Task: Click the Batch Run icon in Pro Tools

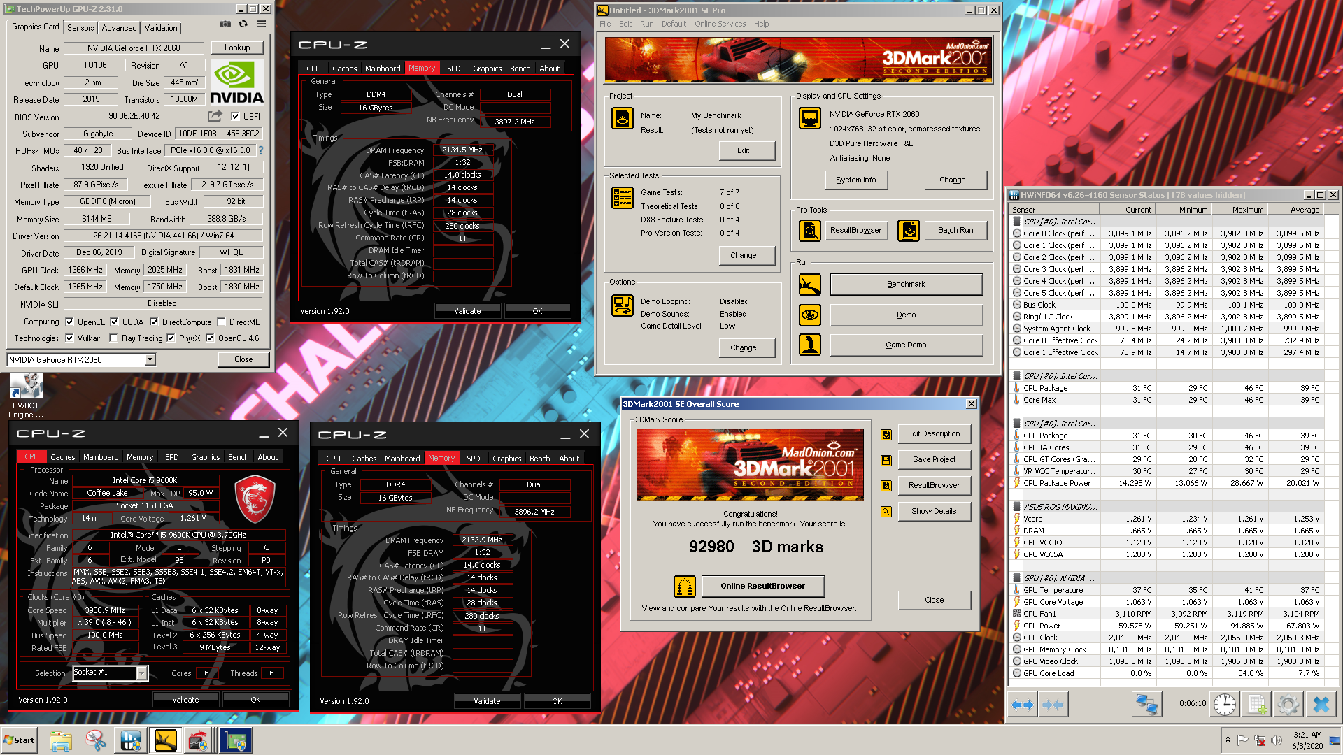Action: [x=908, y=230]
